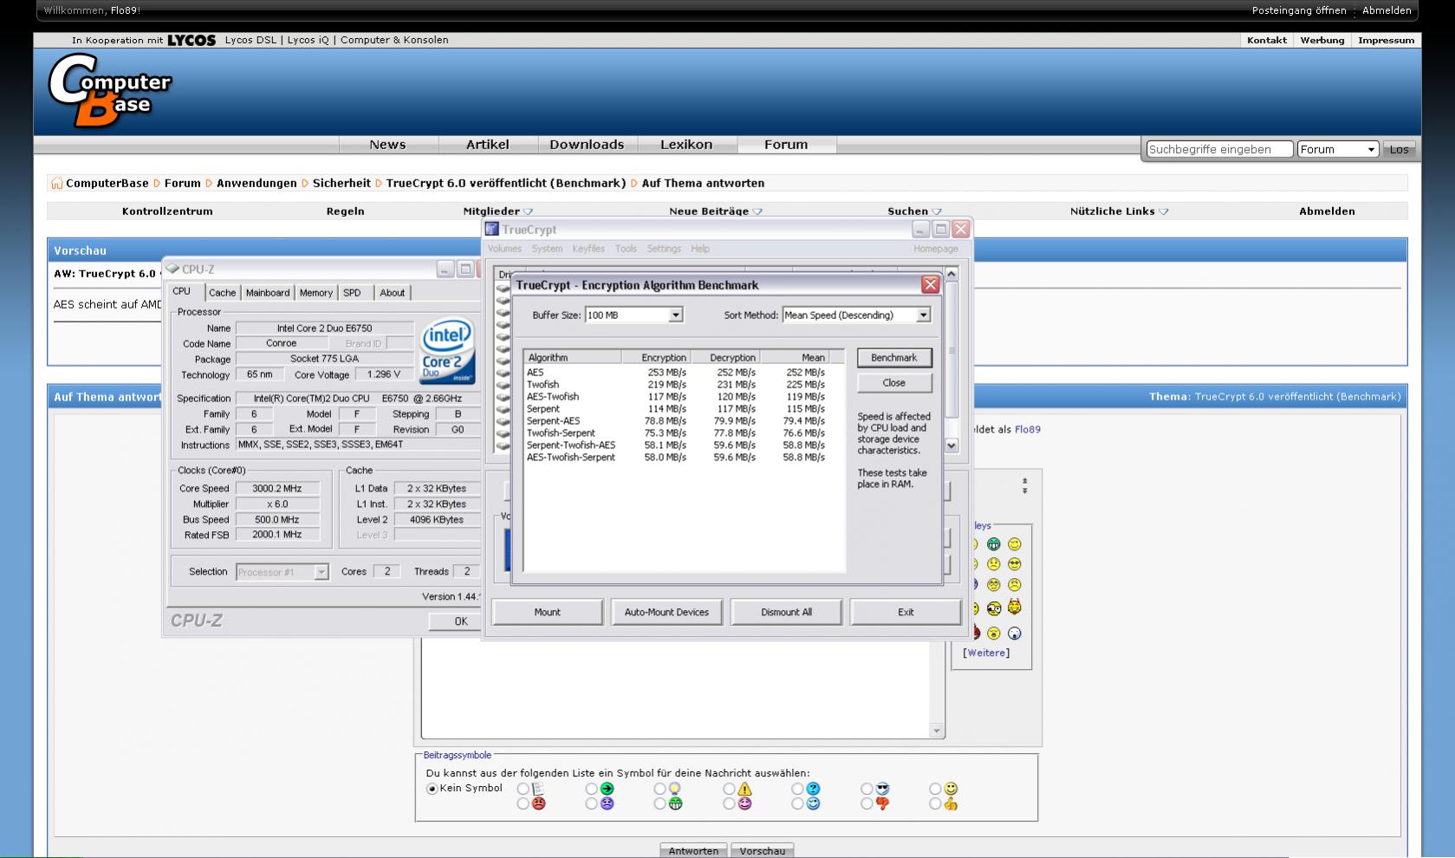Select the blue question mark radio button
Viewport: 1455px width, 858px height.
797,789
